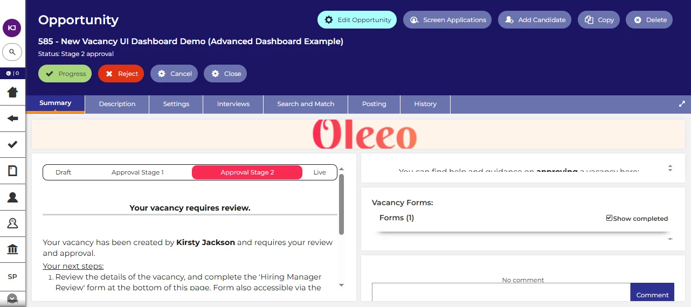Expand the Forms (1) section

tap(397, 218)
